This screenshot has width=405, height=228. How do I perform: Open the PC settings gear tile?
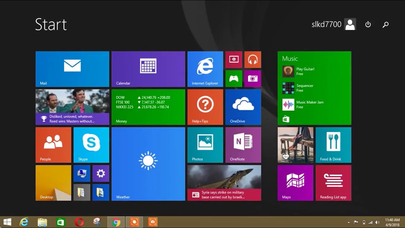point(101,174)
